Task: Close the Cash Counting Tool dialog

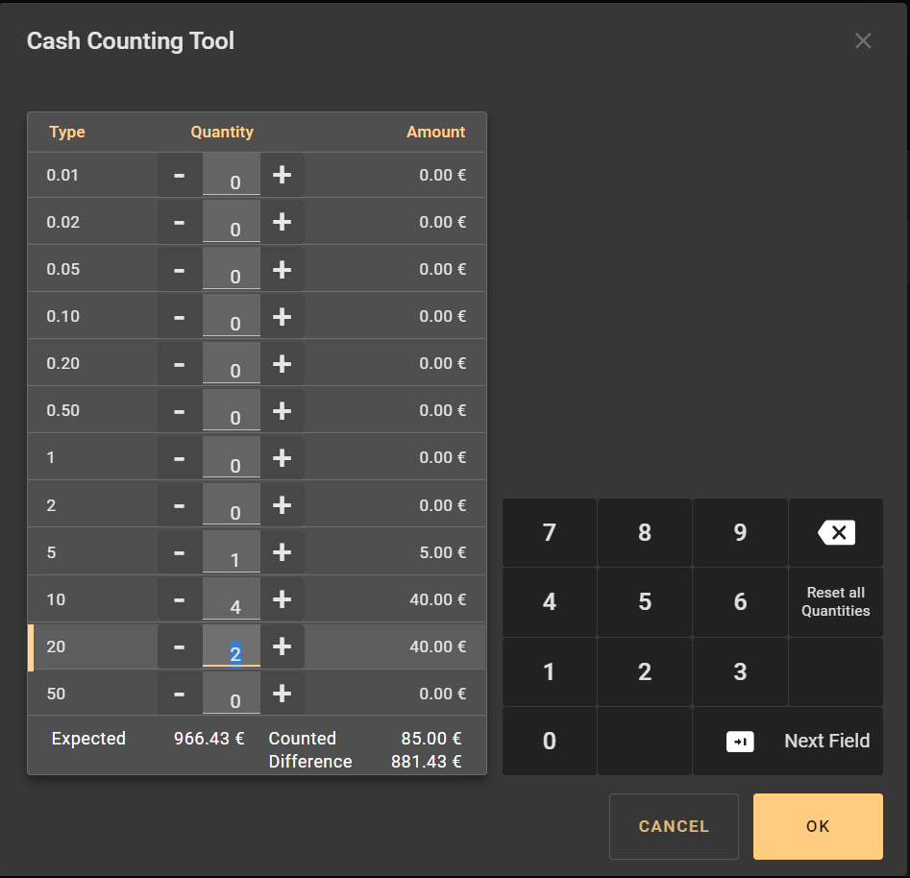Action: [863, 40]
